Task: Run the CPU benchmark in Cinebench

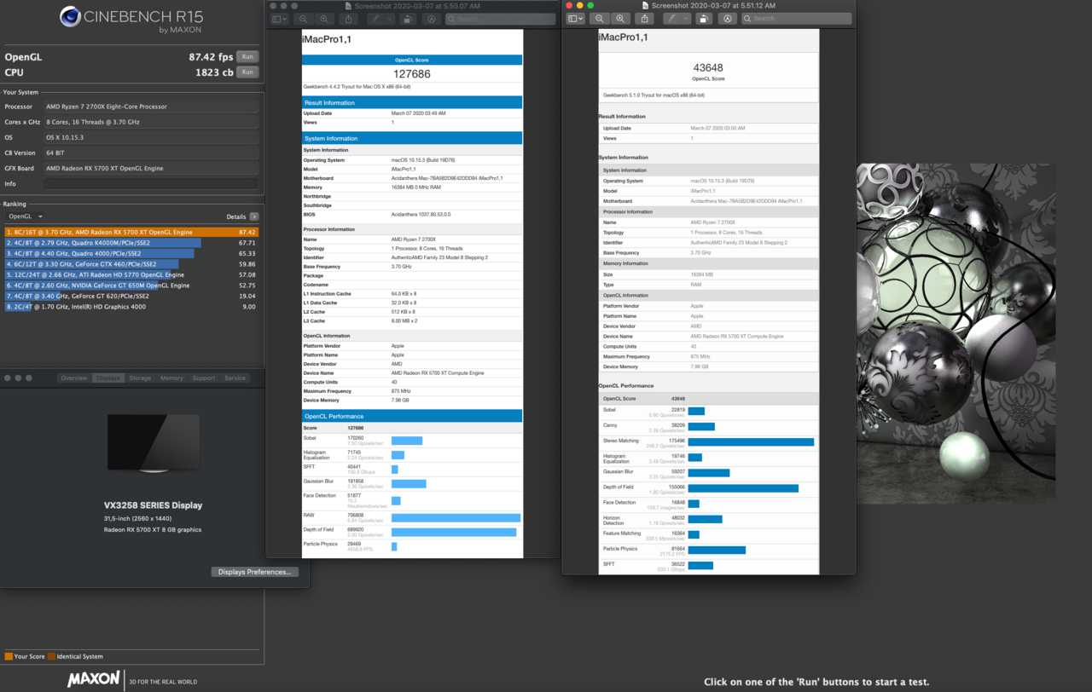Action: pos(247,72)
